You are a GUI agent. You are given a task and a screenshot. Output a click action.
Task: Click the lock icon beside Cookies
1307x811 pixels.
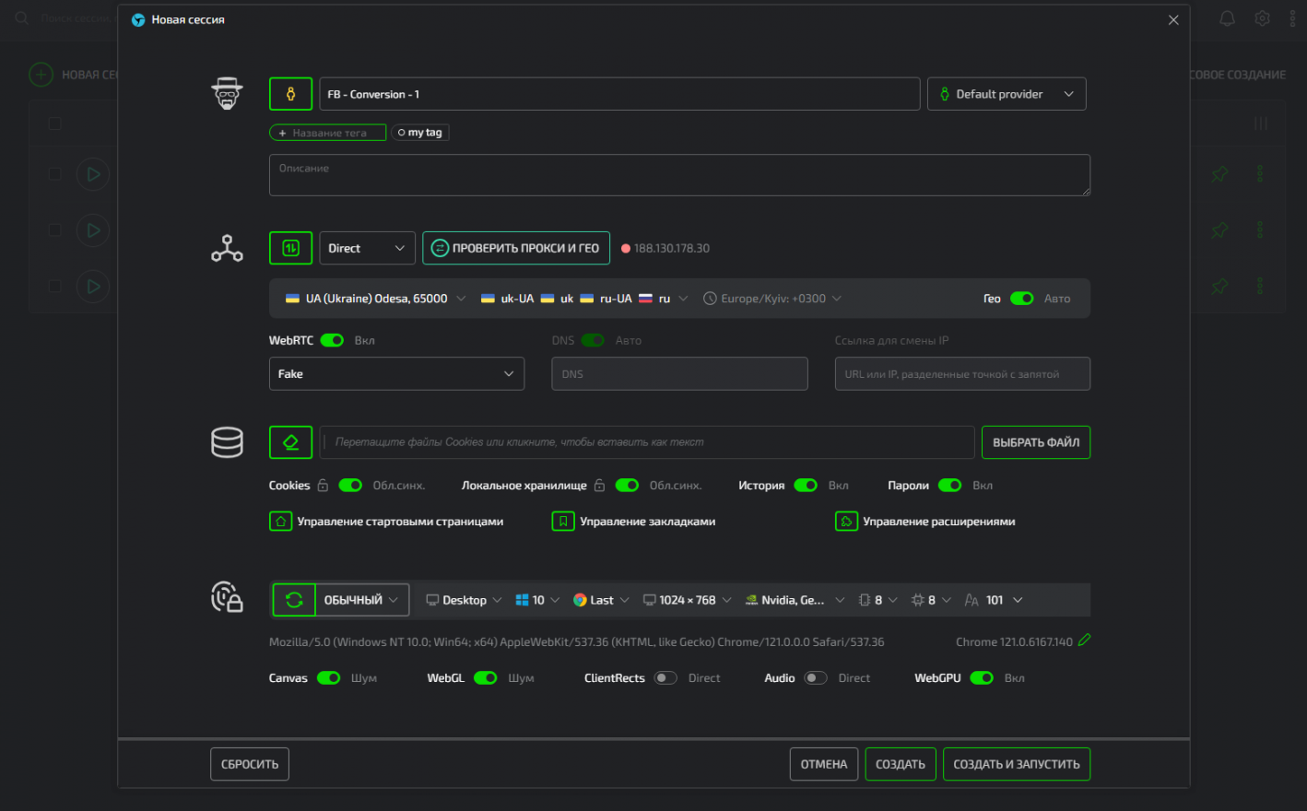[323, 486]
